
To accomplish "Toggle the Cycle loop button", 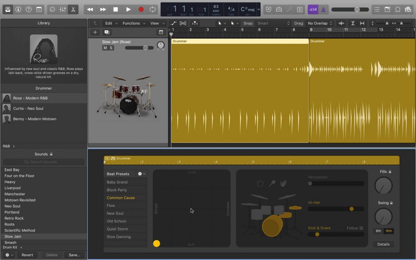I will pos(153,9).
